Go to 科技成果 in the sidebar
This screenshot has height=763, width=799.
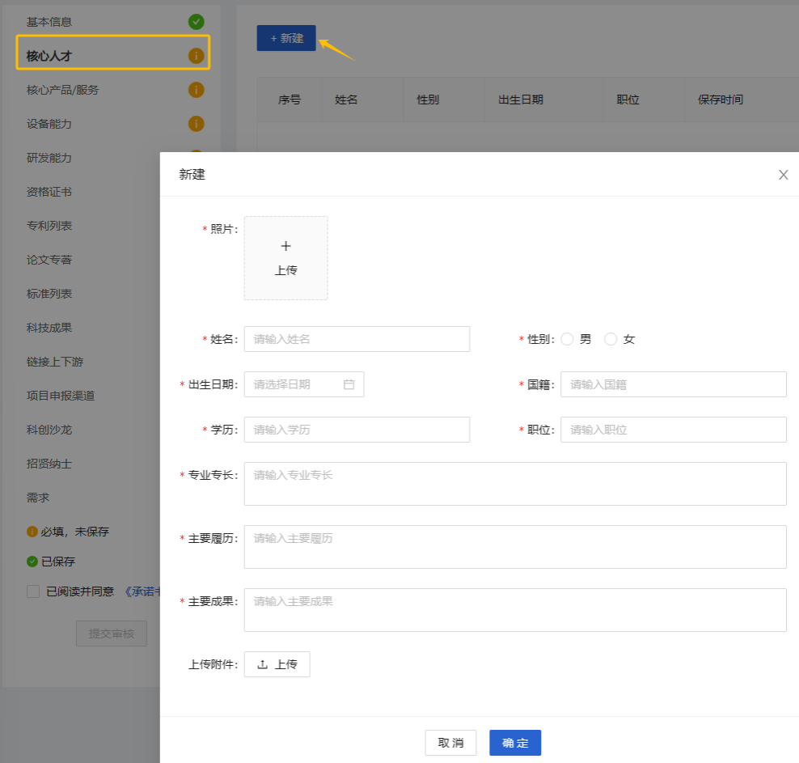[x=49, y=328]
